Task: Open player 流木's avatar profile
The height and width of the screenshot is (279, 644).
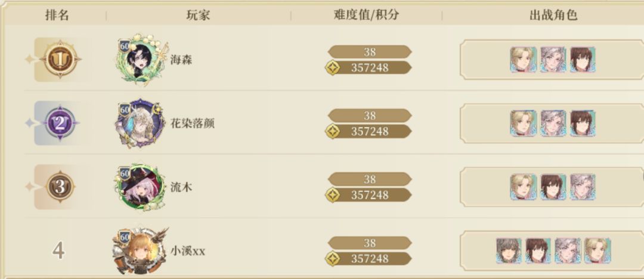Action: click(x=140, y=187)
